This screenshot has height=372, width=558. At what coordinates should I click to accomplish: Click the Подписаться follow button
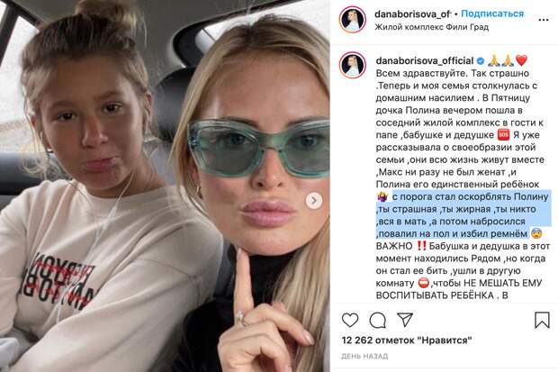click(492, 14)
